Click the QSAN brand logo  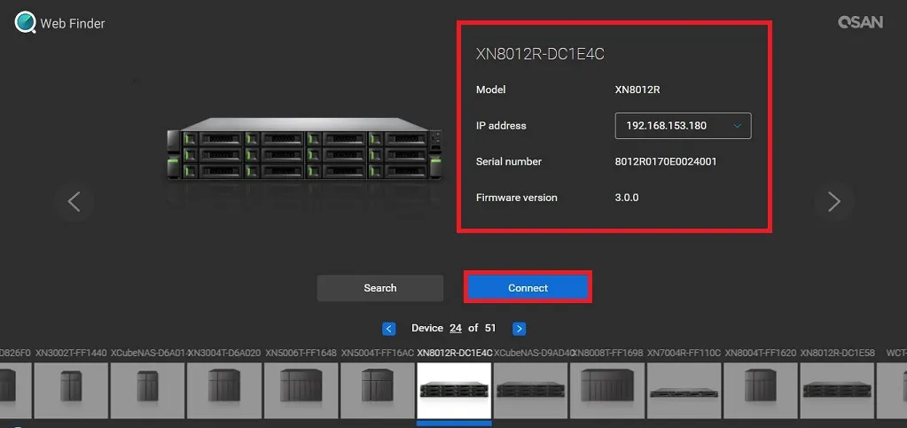point(860,22)
